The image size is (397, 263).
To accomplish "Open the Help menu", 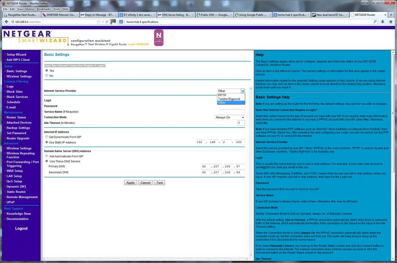I will pos(65,9).
